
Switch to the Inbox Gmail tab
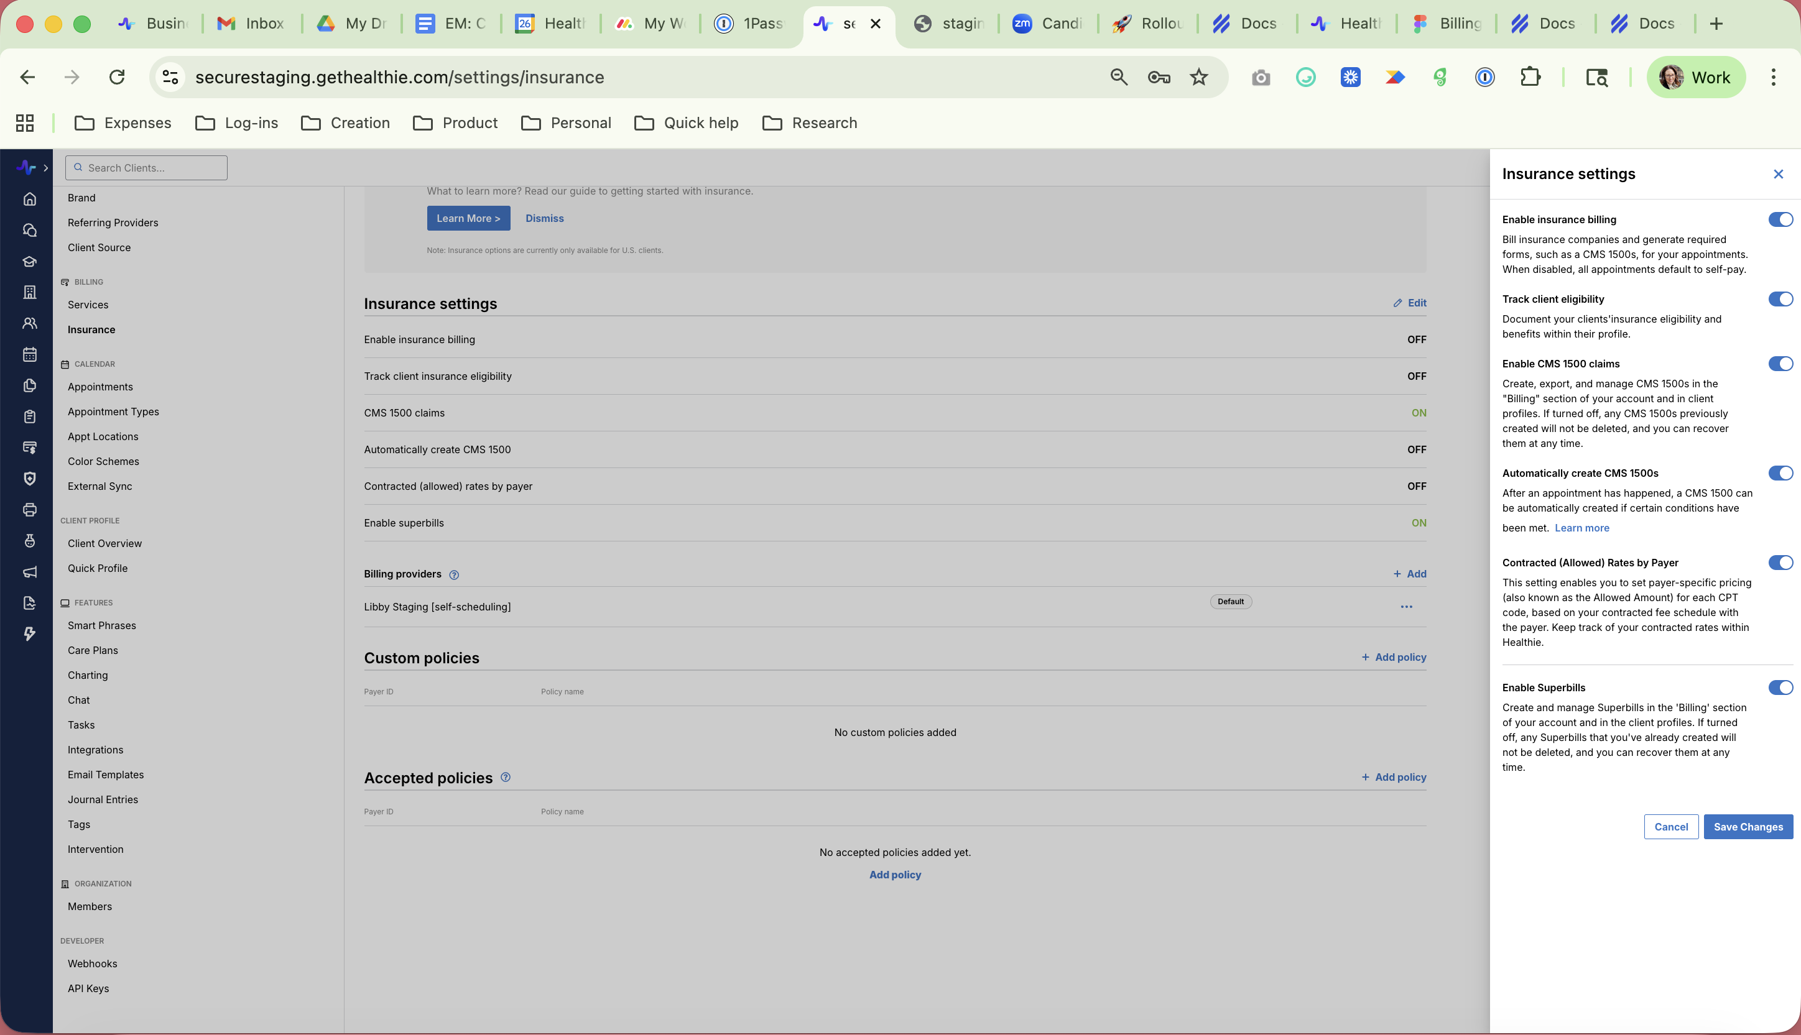pos(251,24)
